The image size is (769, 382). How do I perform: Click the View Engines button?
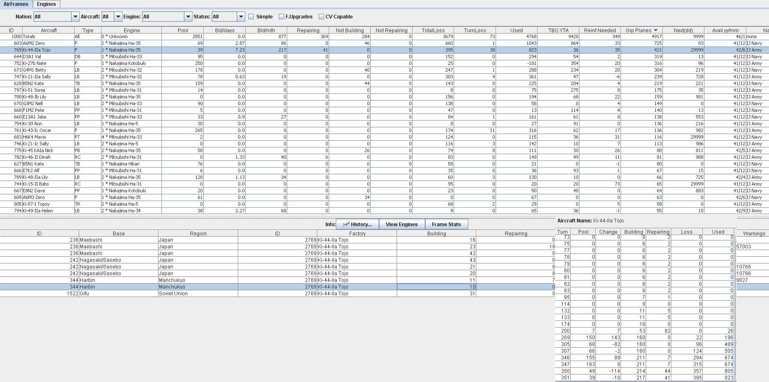click(x=402, y=225)
